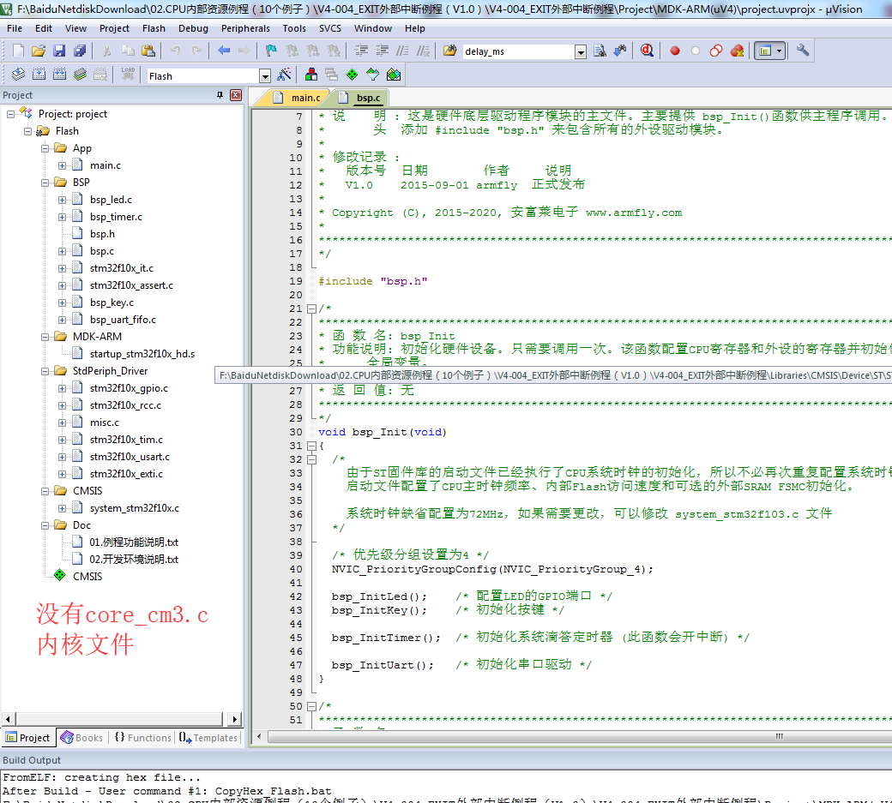This screenshot has width=892, height=803.
Task: Toggle a bookmark with the flag icon
Action: 271,51
